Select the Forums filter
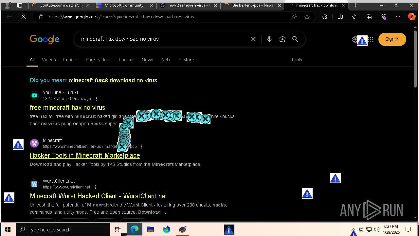This screenshot has width=419, height=236. point(126,60)
